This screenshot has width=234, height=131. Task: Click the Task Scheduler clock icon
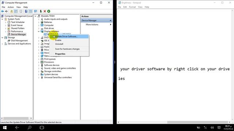(9, 22)
